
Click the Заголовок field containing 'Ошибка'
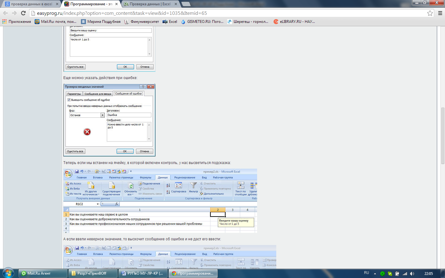129,115
